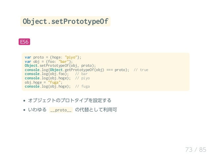
Task: Click the // piyo comment
Action: coord(82,78)
